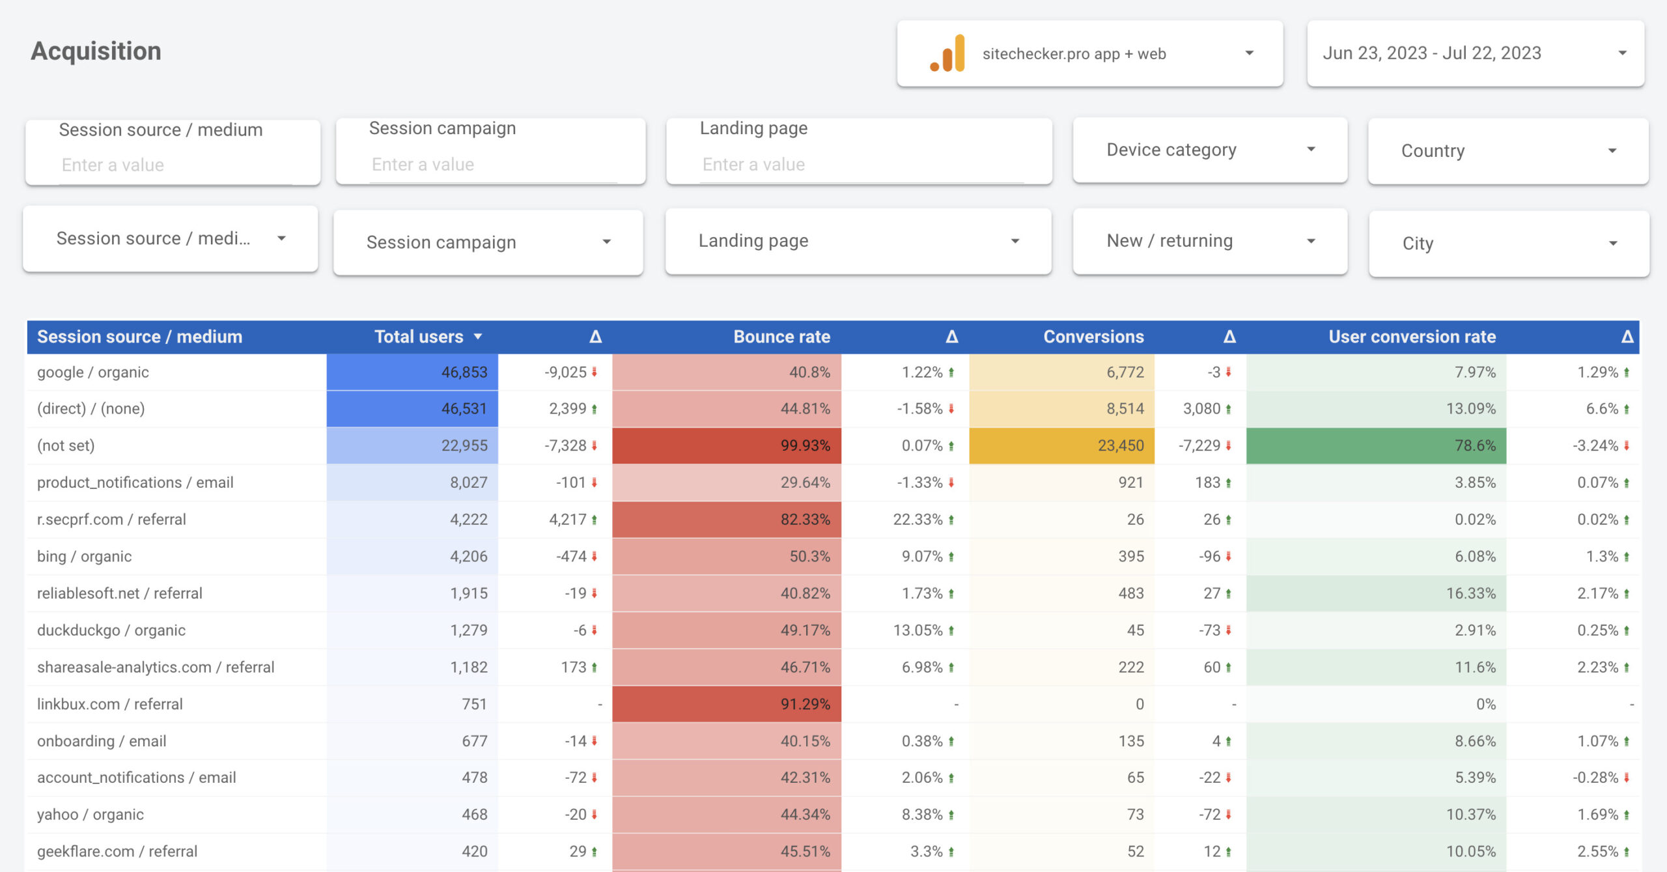Click red down arrow in google / organic users delta

(595, 373)
